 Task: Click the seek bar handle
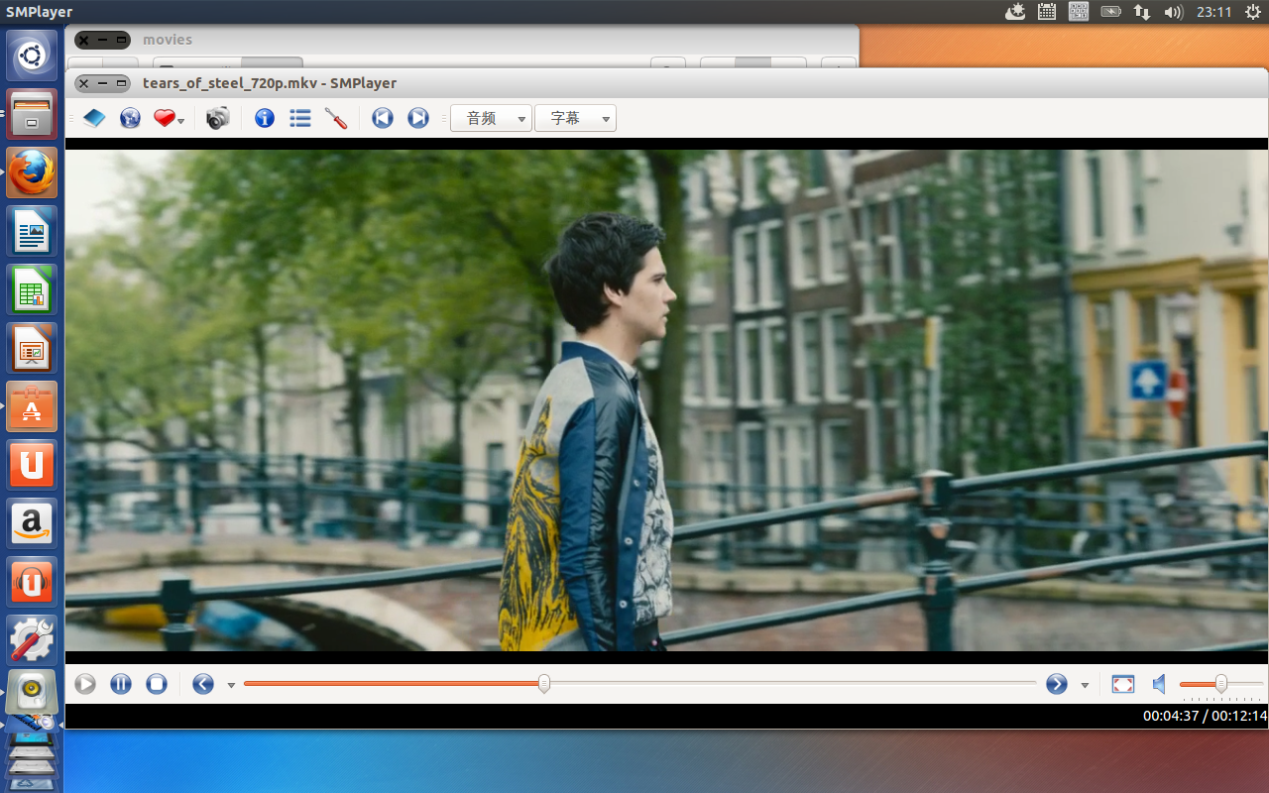(x=544, y=683)
